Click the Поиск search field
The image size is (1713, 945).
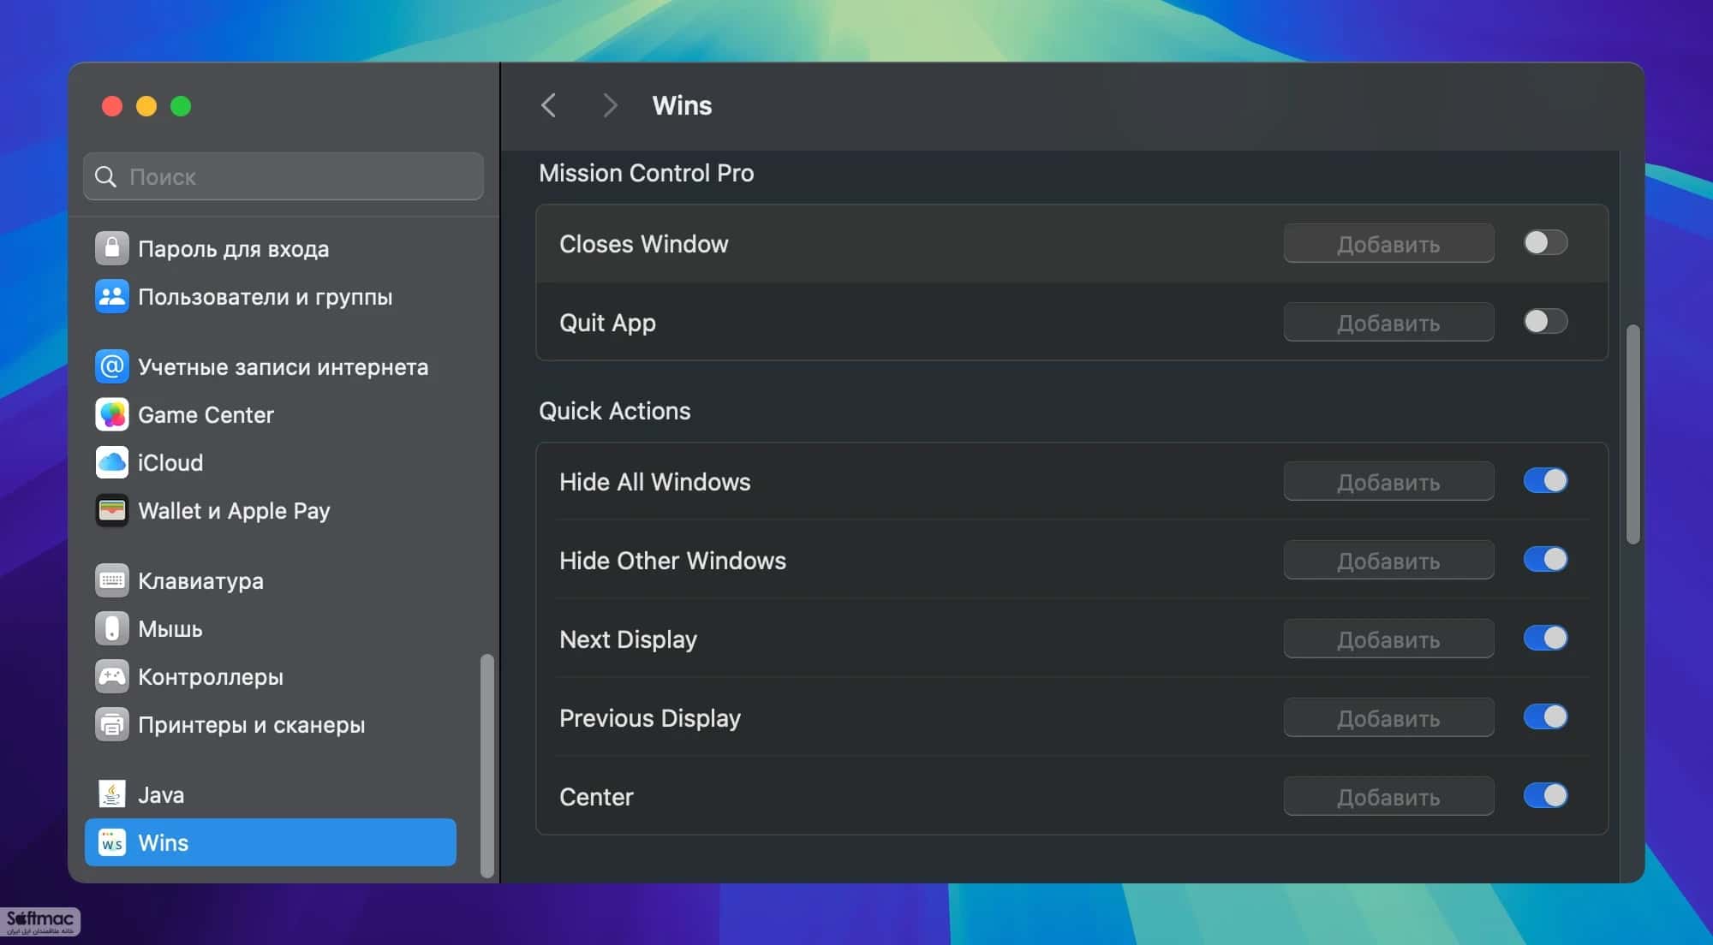coord(284,176)
